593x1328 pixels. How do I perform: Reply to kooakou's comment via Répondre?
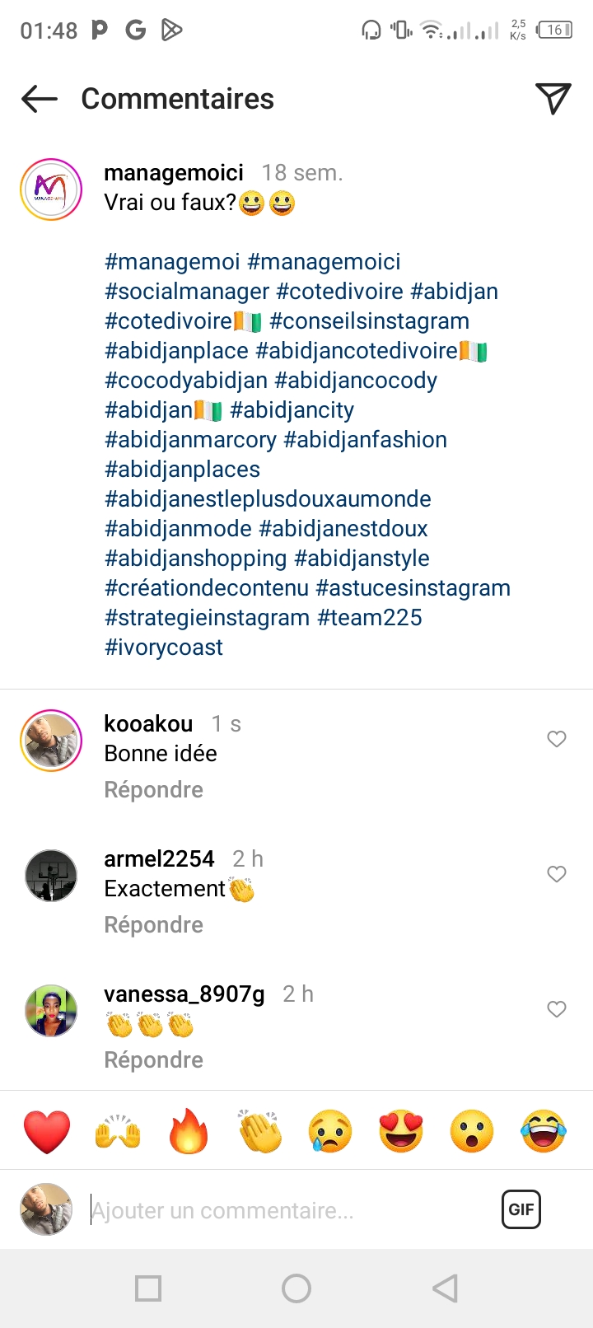tap(154, 790)
